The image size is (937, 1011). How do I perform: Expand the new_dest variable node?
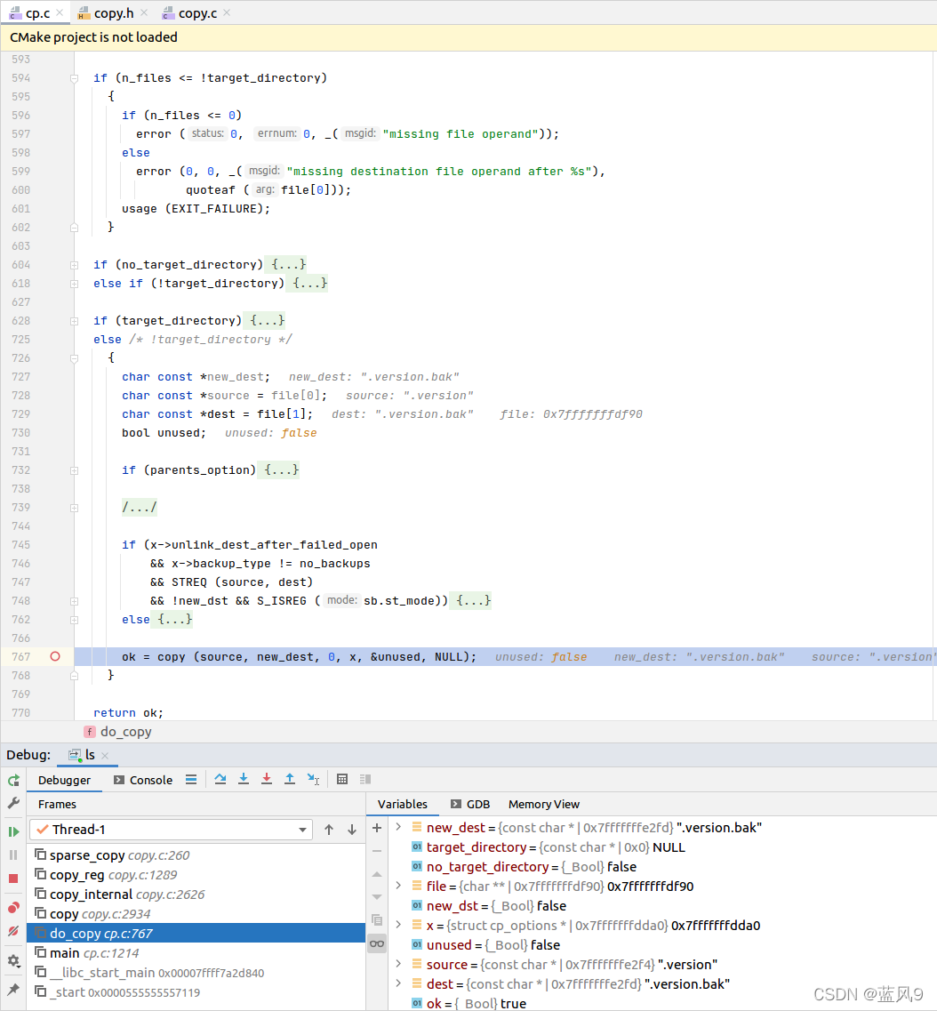(397, 828)
